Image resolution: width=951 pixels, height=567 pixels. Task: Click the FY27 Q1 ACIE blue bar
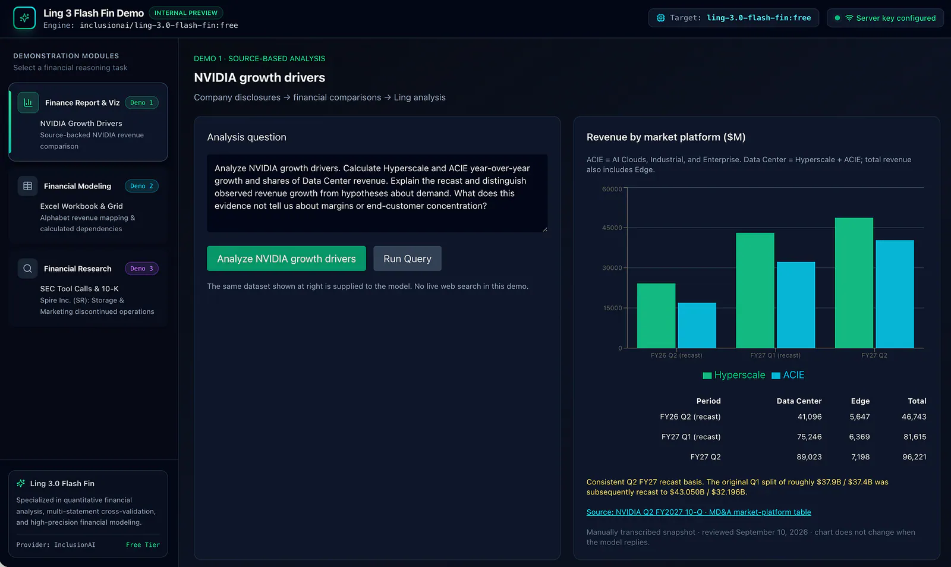tap(796, 305)
